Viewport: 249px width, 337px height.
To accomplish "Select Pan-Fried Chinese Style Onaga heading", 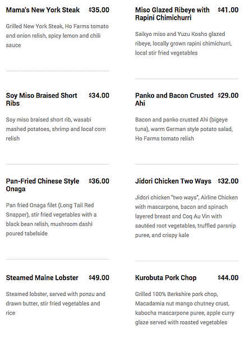I will tap(43, 185).
